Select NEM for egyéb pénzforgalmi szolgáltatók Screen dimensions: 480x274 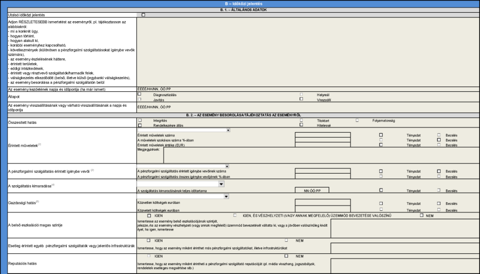(x=286, y=241)
